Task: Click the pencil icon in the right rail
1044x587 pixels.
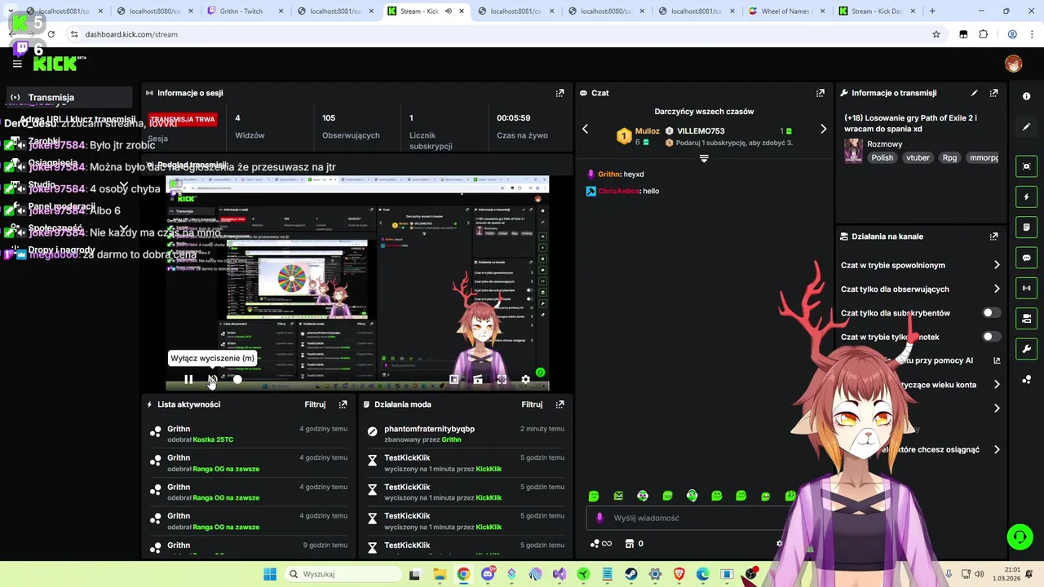Action: click(1026, 127)
